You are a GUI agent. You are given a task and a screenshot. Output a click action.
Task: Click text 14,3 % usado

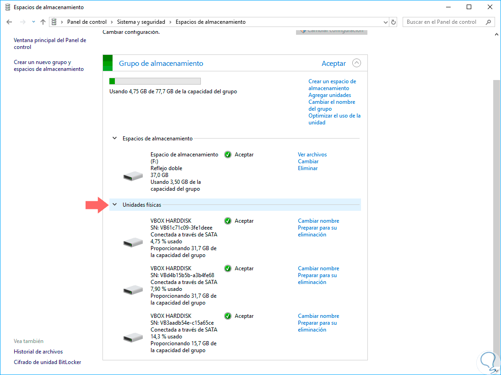166,337
